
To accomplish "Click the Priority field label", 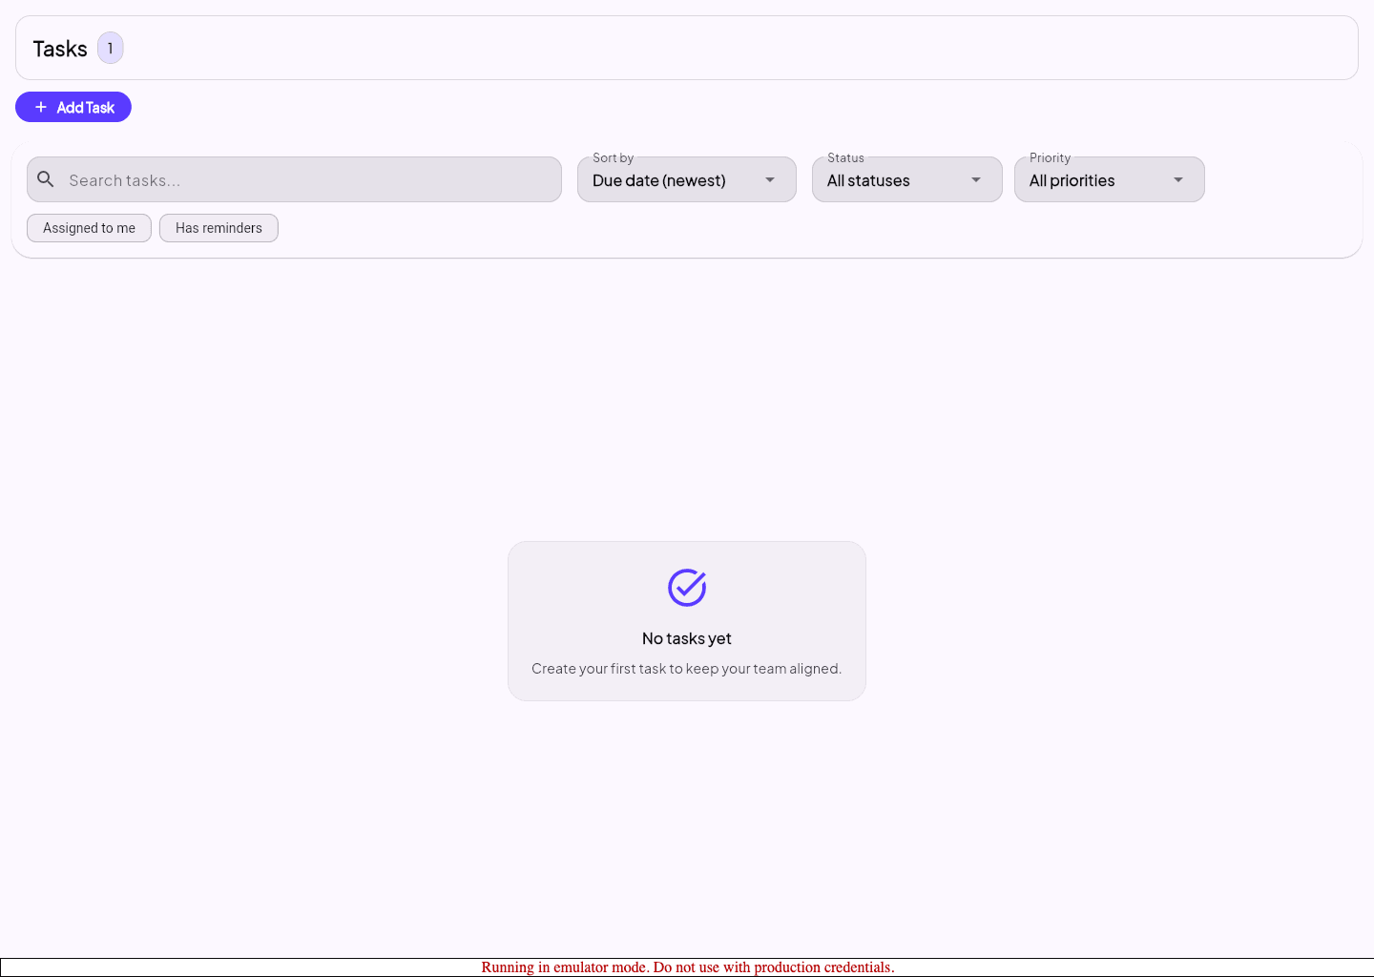I will pos(1050,158).
